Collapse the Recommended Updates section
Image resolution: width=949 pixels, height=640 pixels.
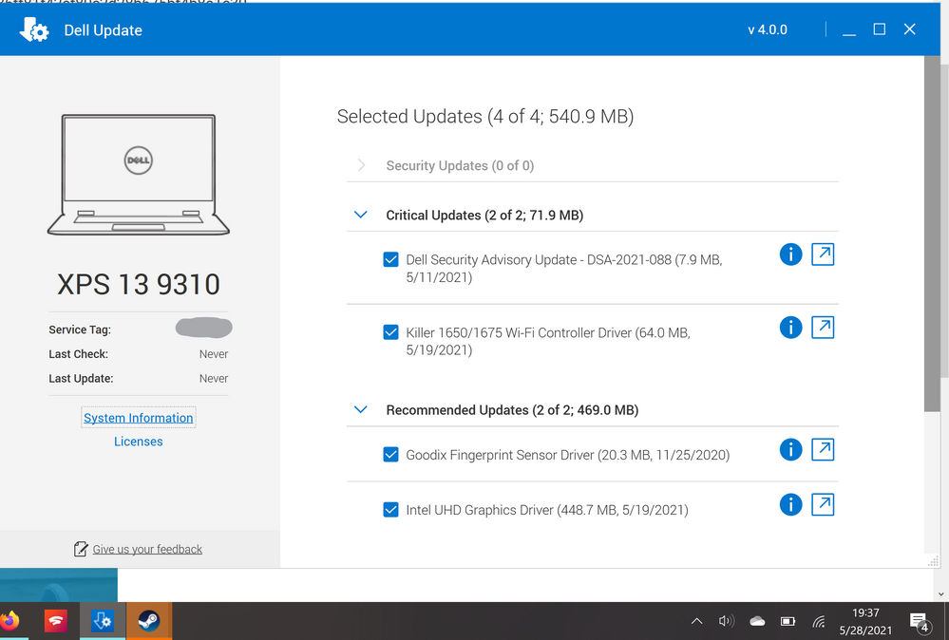tap(360, 409)
